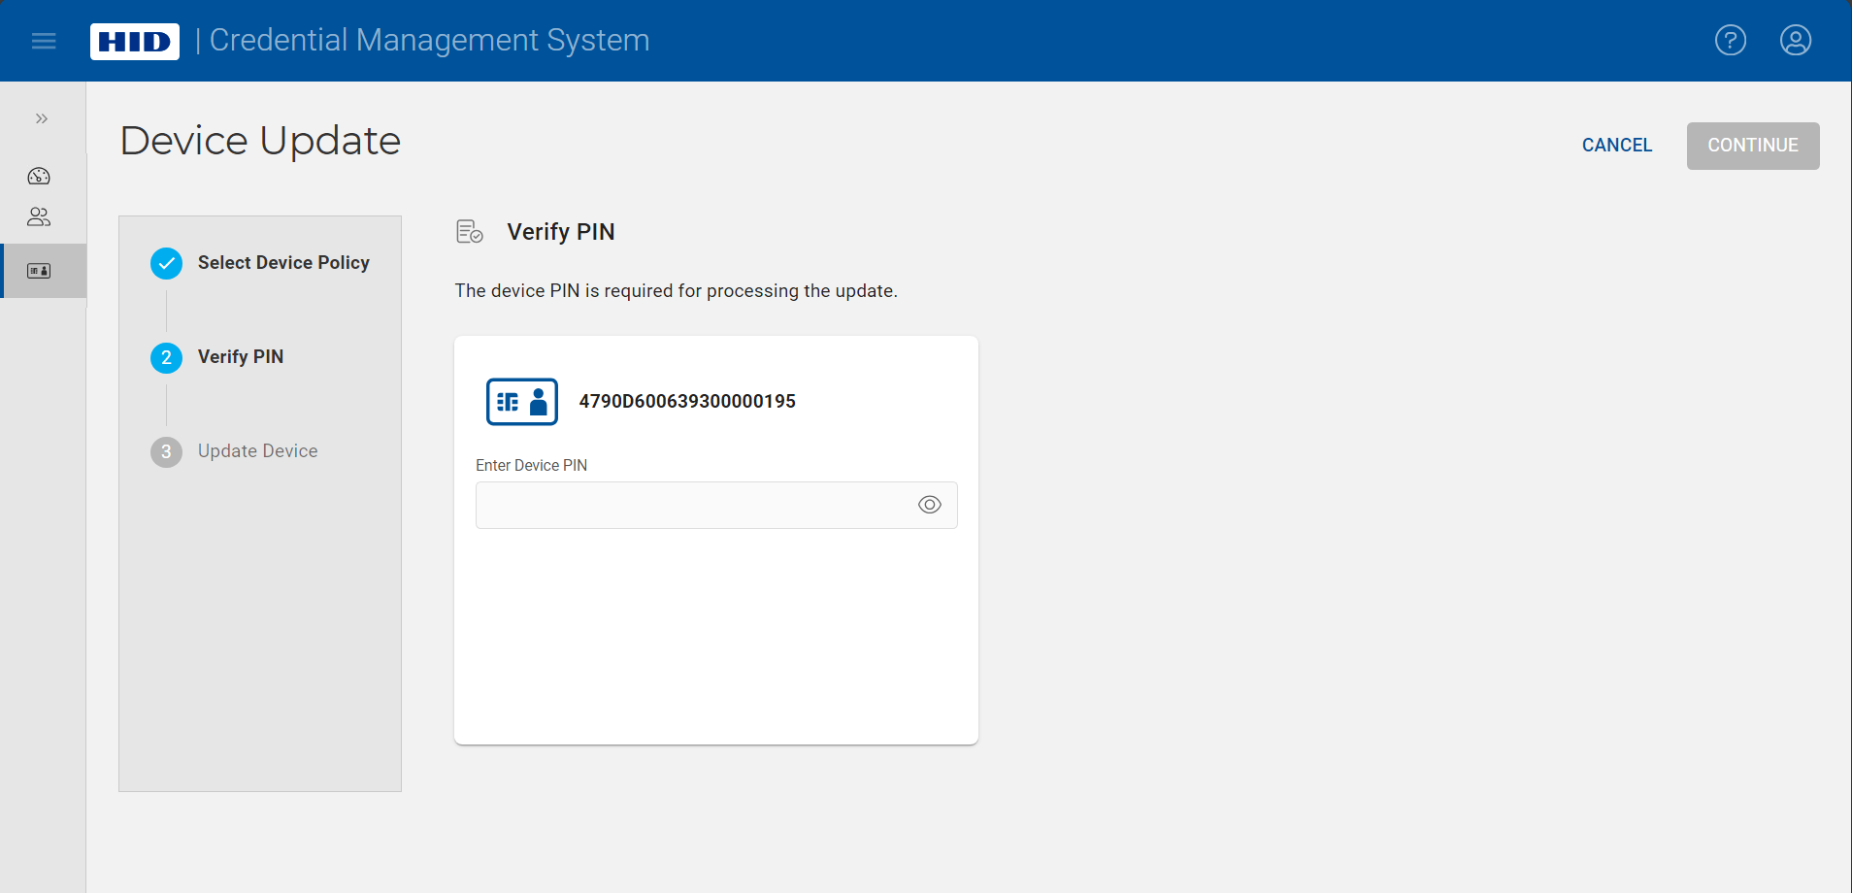Click the HID logo
1852x893 pixels.
[x=135, y=41]
